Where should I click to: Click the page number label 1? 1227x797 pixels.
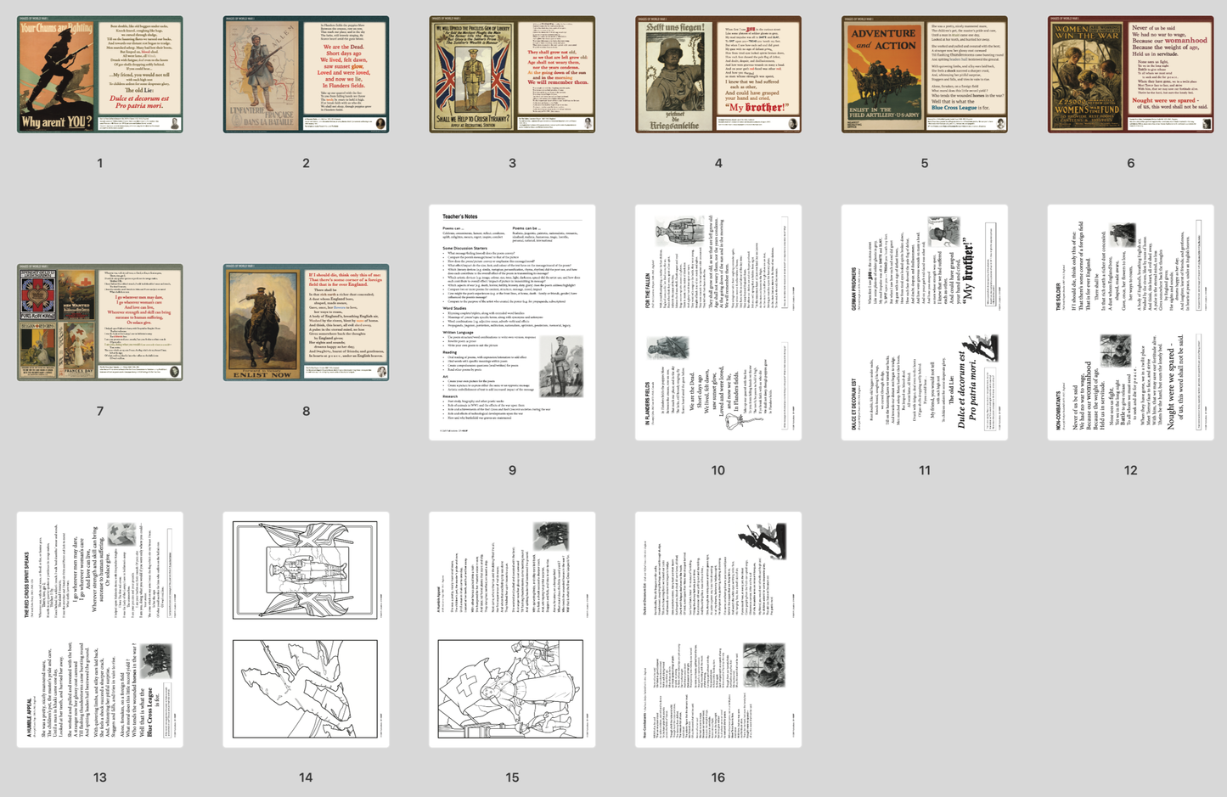100,163
